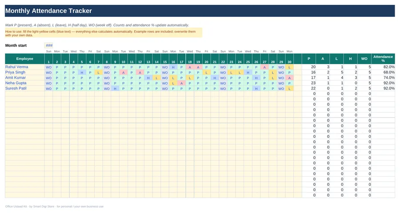
Task: Select Priya Singh's A cell on day 12
Action: pyautogui.click(x=140, y=72)
